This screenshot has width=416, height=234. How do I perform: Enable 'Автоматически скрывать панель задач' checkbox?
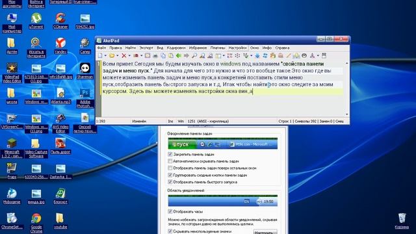coord(170,161)
